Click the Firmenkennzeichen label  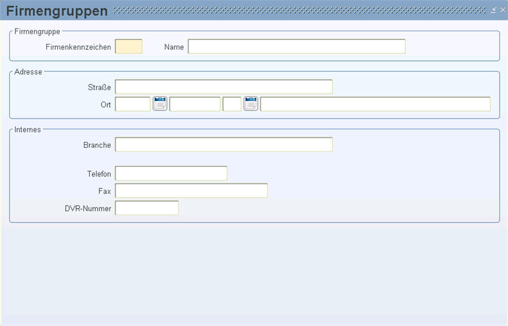point(78,47)
